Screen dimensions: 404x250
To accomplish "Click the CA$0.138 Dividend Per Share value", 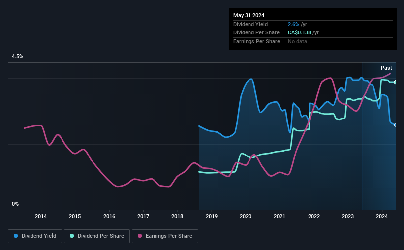I will [x=299, y=33].
